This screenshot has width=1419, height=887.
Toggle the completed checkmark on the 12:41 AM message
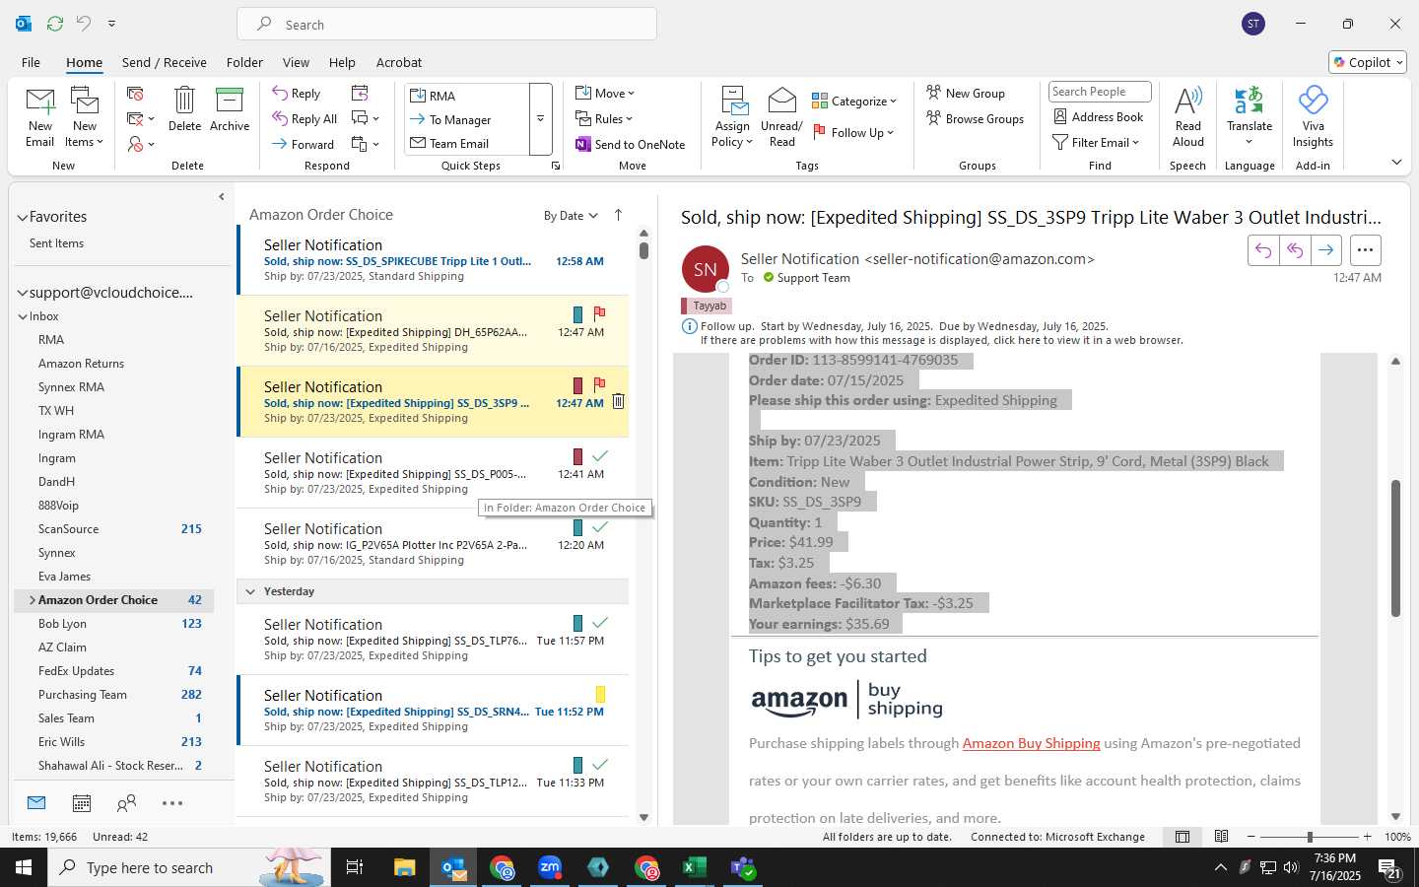599,456
